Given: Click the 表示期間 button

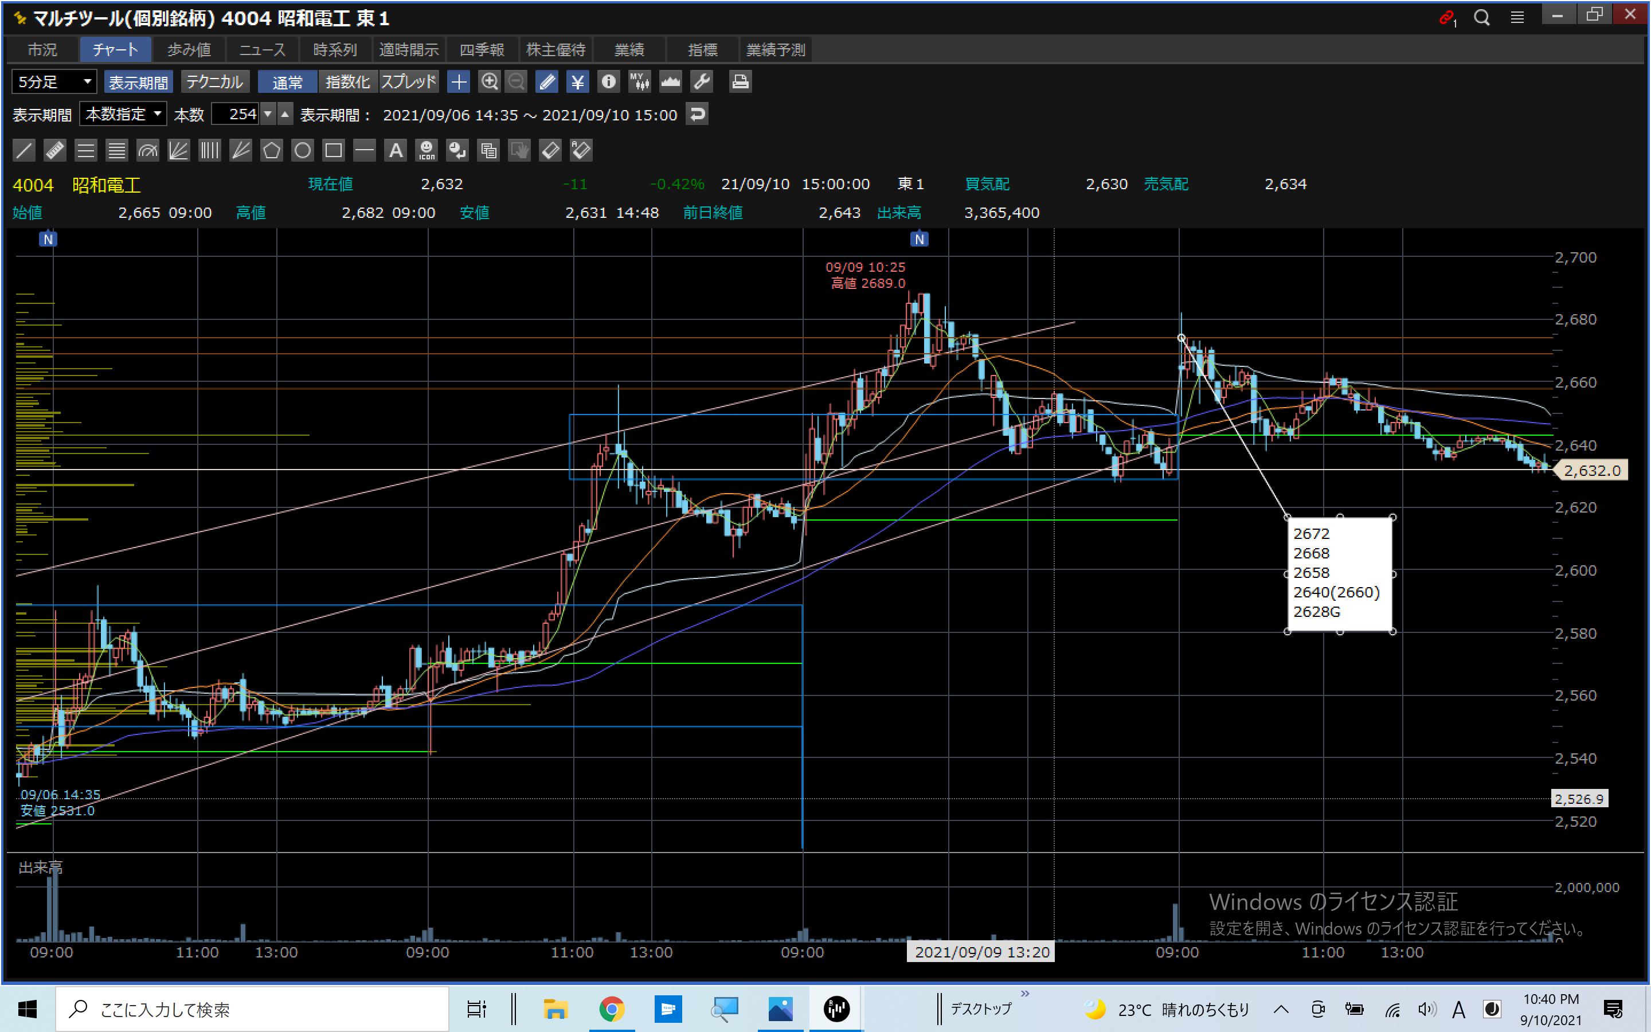Looking at the screenshot, I should [139, 82].
